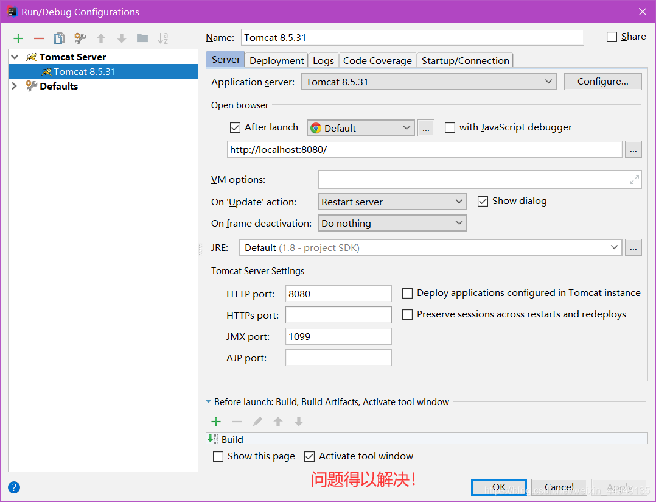This screenshot has height=502, width=656.
Task: Sort configurations alphabetically
Action: [162, 38]
